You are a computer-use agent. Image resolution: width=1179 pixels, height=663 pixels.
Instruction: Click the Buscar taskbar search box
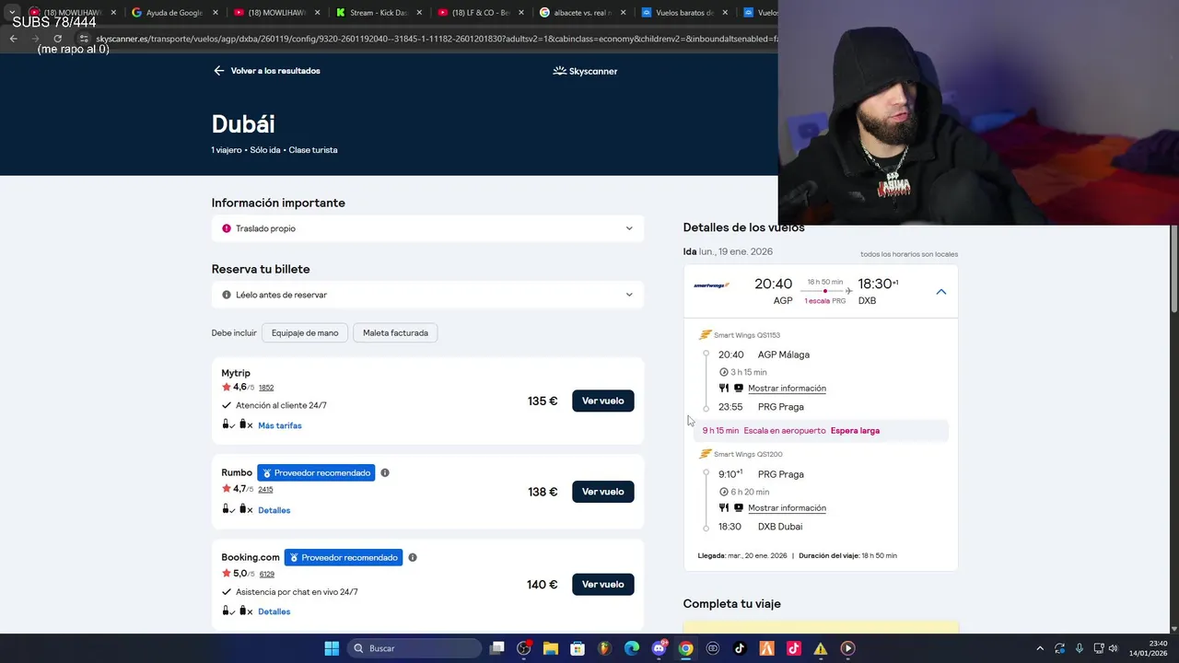tap(416, 648)
